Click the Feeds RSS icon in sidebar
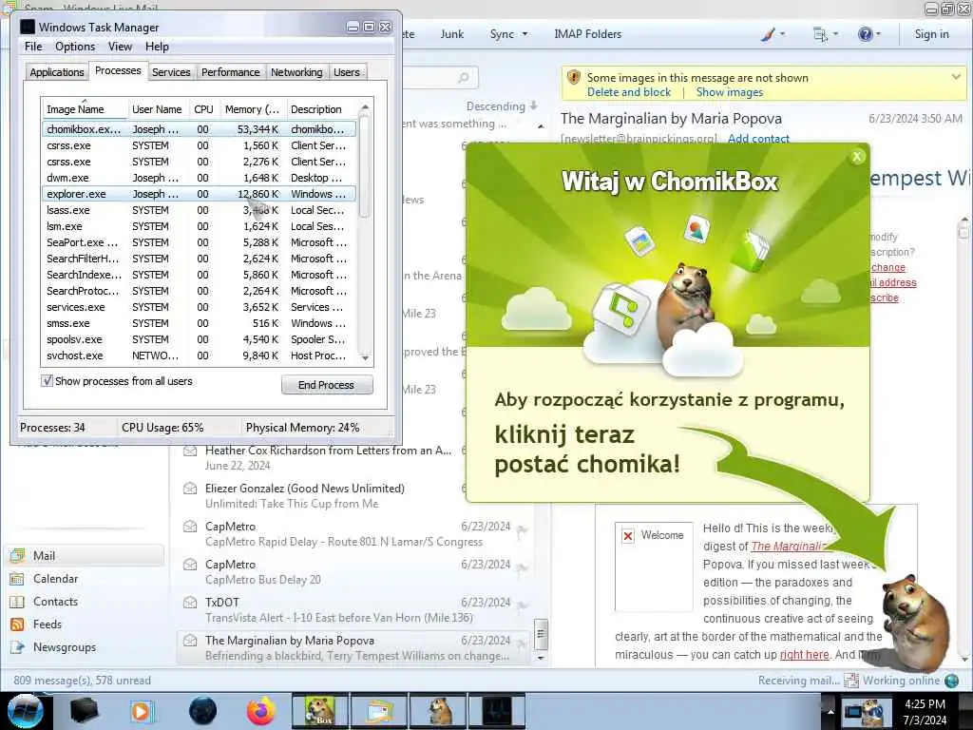Viewport: 973px width, 730px height. [x=17, y=624]
